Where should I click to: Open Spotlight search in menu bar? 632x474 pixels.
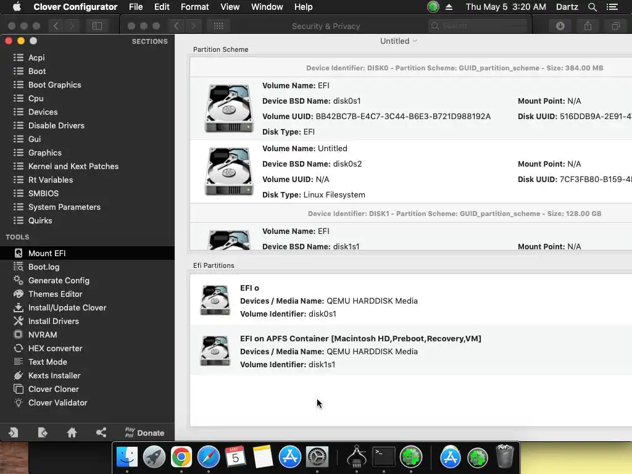pos(592,7)
